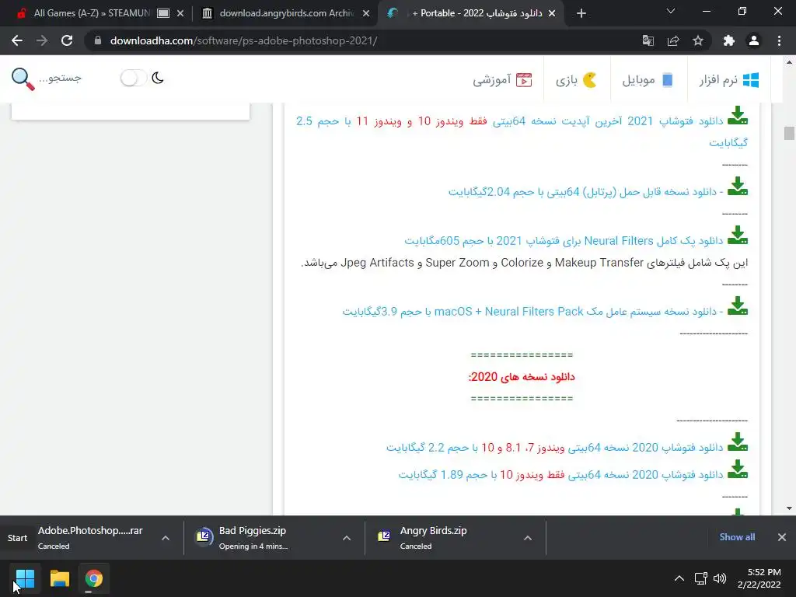Click the site info lock icon

click(x=98, y=40)
